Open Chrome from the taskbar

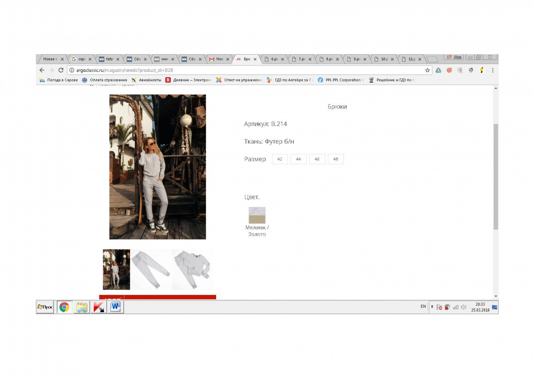pyautogui.click(x=64, y=307)
